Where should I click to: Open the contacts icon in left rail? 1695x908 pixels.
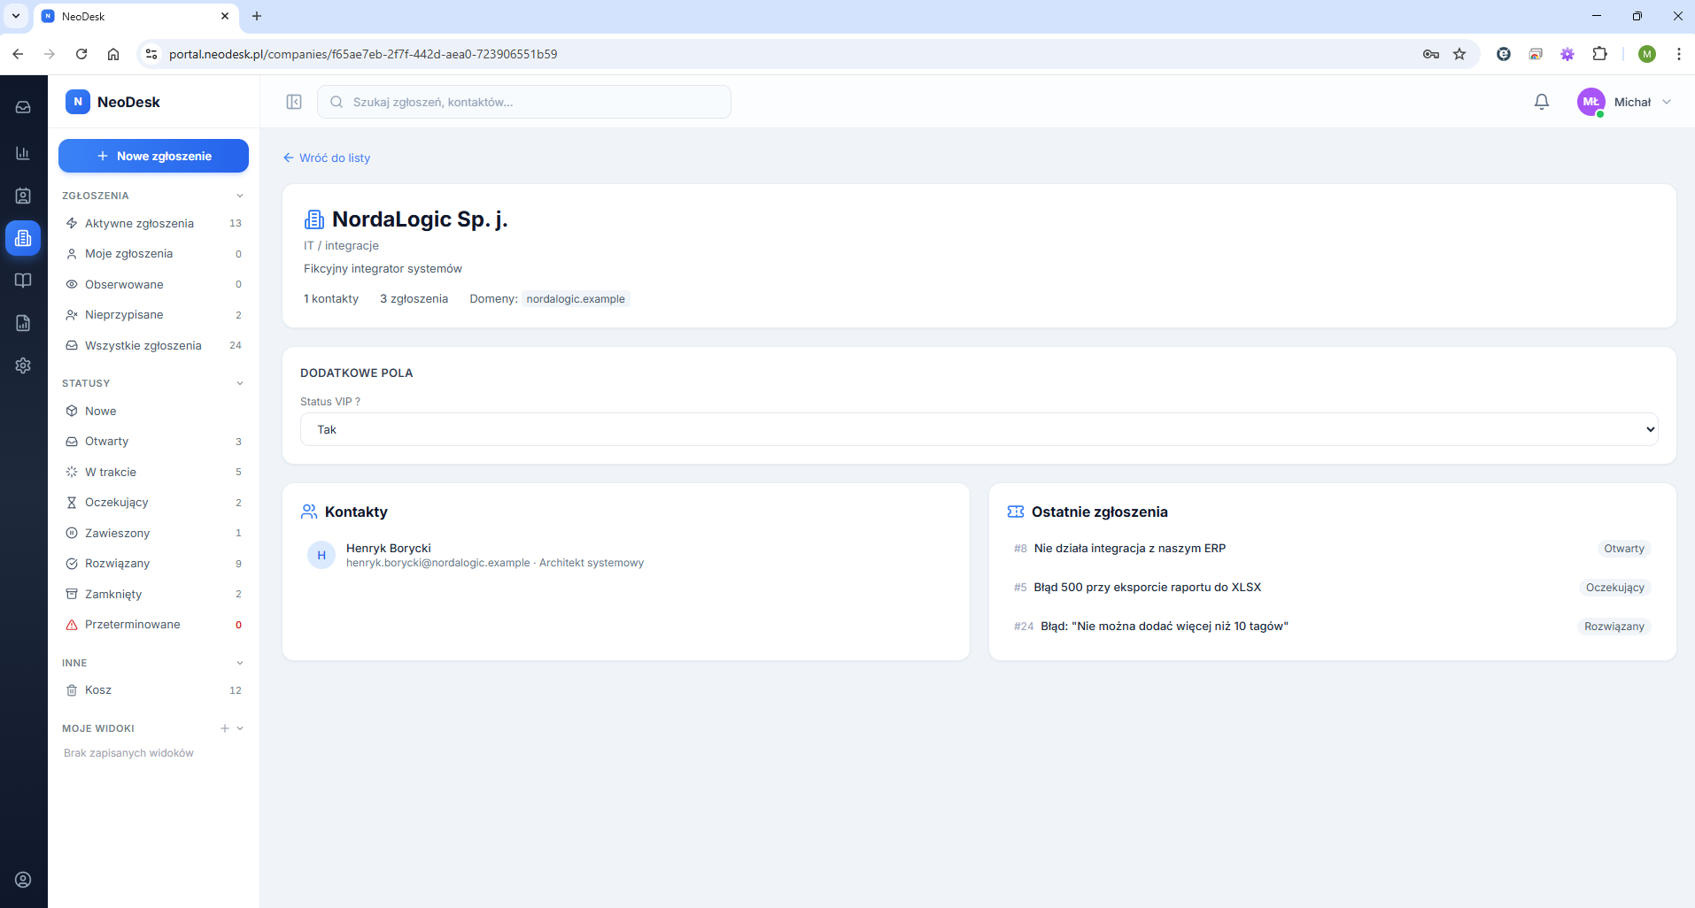pos(23,196)
